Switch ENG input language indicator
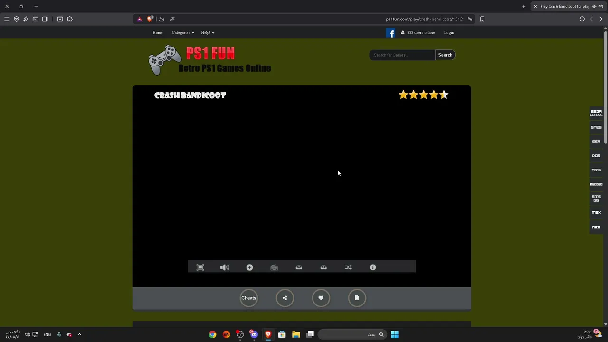This screenshot has width=608, height=342. [47, 334]
